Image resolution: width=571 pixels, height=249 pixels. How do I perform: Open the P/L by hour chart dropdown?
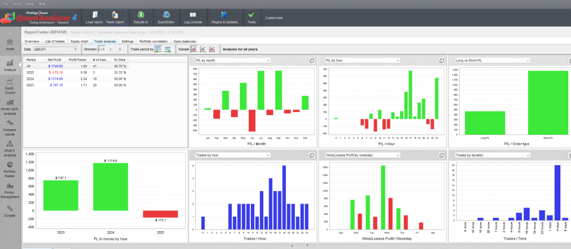click(361, 60)
